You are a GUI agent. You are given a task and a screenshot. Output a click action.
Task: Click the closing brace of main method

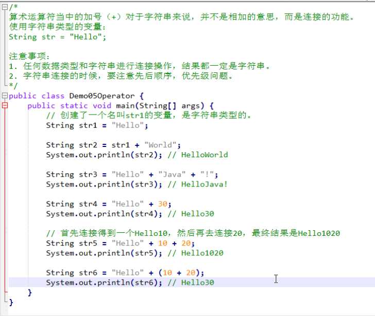[30, 292]
